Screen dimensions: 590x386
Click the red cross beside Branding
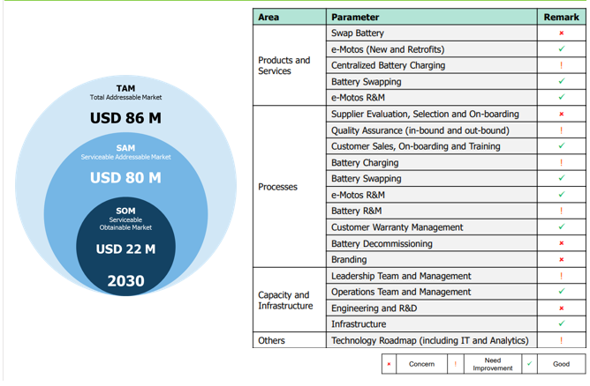pos(561,259)
